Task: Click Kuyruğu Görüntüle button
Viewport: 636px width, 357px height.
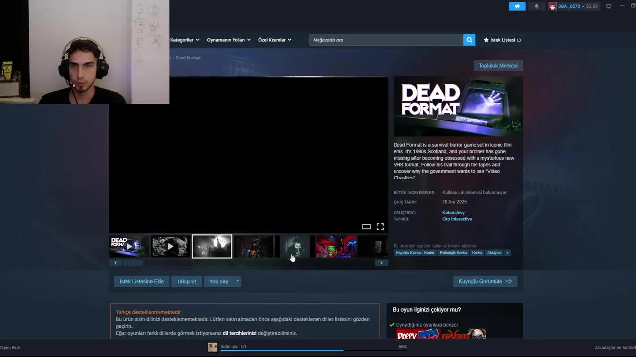Action: click(x=485, y=281)
